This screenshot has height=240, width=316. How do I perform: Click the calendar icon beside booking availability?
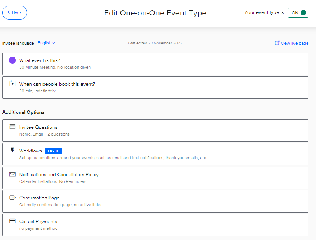[12, 83]
